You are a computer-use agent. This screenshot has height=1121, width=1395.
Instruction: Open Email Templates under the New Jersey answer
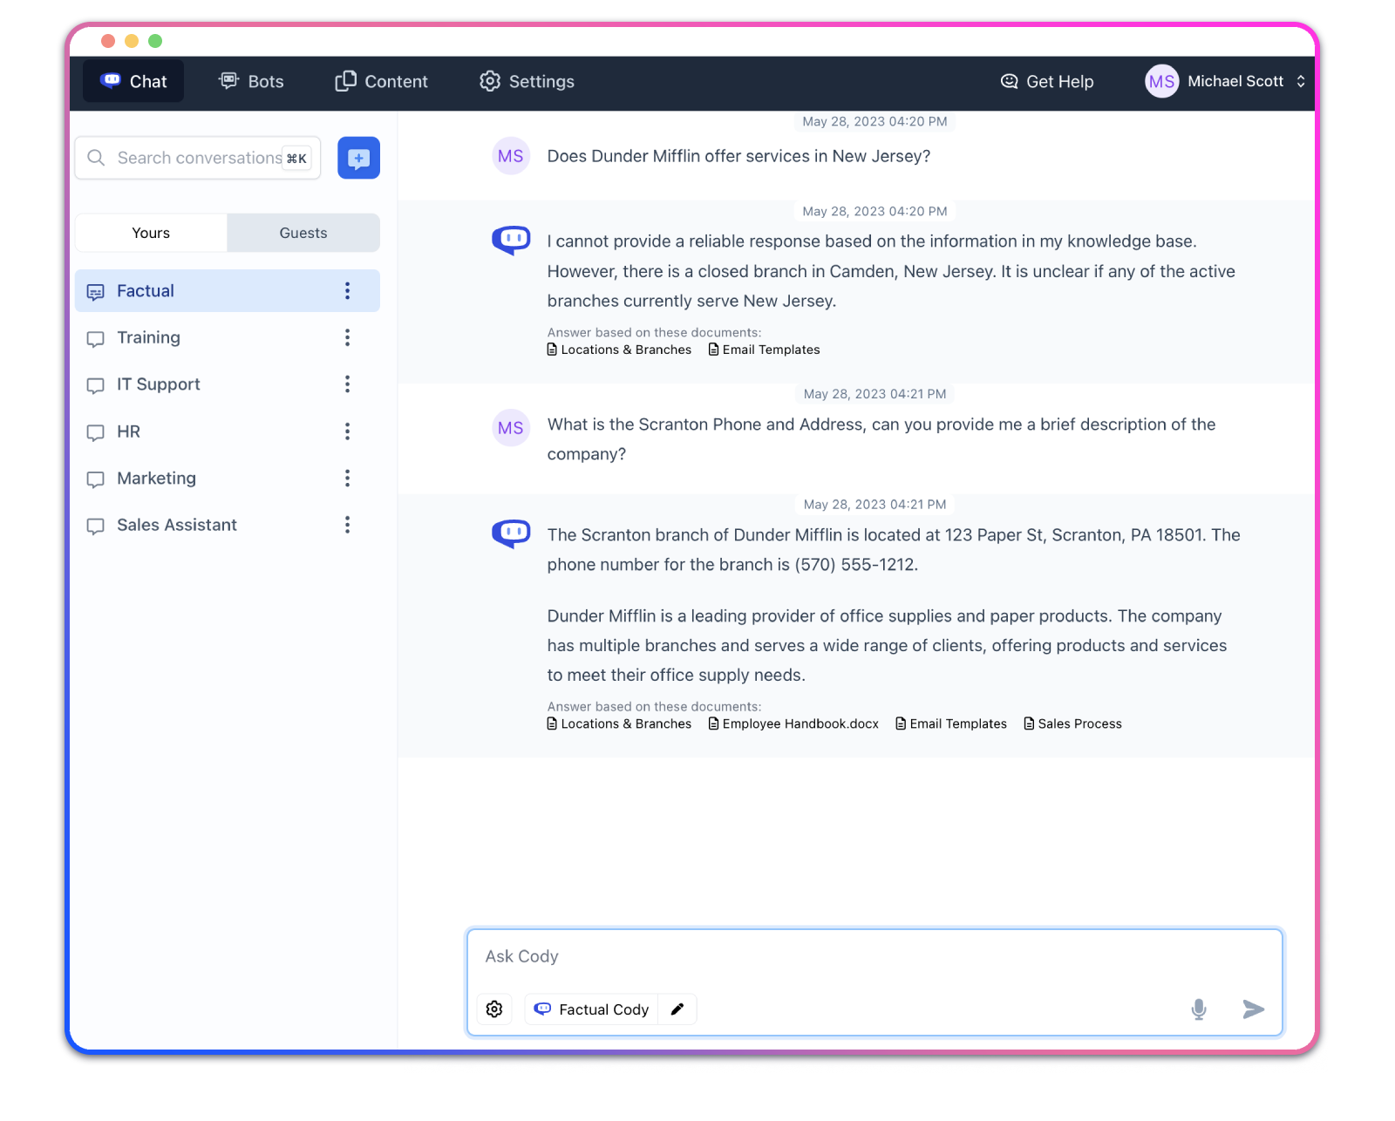coord(764,350)
